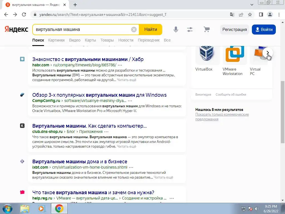
Task: Open 'Виртуальные машины дома и в бизнесе' result
Action: tap(80, 162)
